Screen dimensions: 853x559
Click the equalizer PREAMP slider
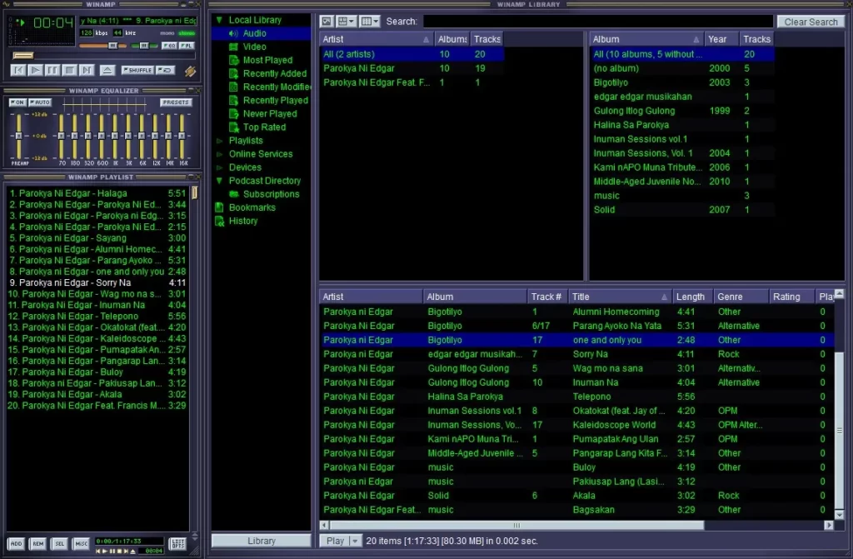click(18, 136)
